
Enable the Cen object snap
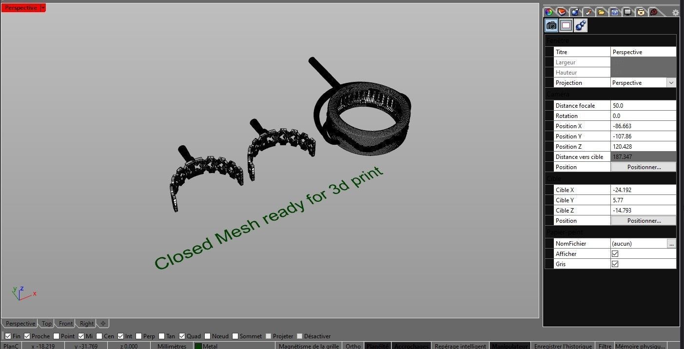point(99,336)
